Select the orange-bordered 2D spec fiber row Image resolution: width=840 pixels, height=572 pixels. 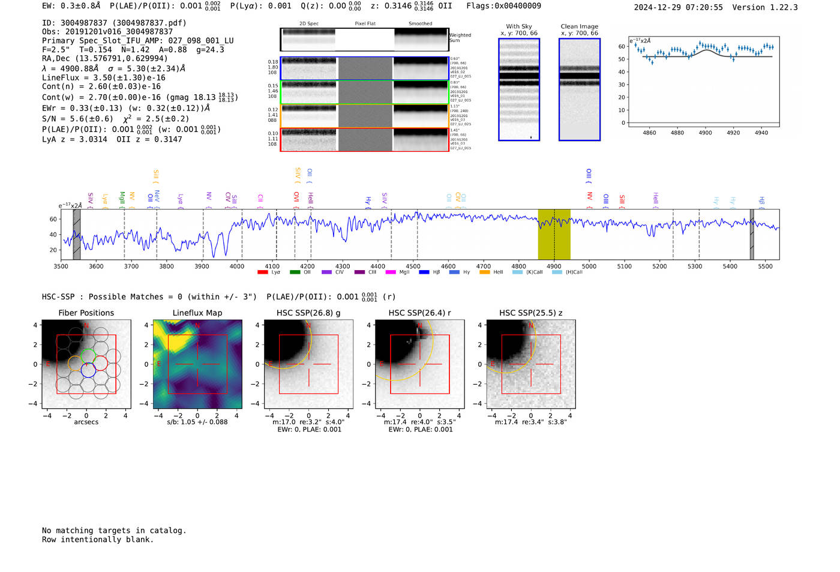(364, 116)
